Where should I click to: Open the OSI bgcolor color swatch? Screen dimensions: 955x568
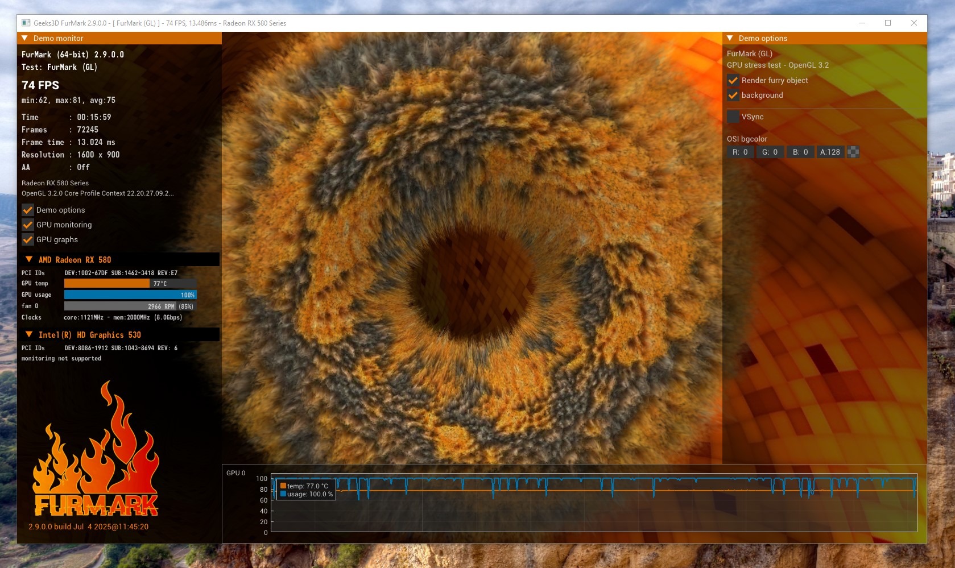(x=853, y=152)
